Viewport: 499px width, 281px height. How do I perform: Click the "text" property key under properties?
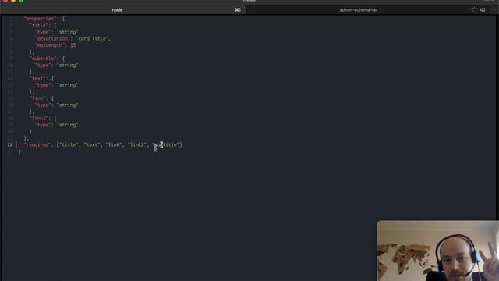click(38, 78)
